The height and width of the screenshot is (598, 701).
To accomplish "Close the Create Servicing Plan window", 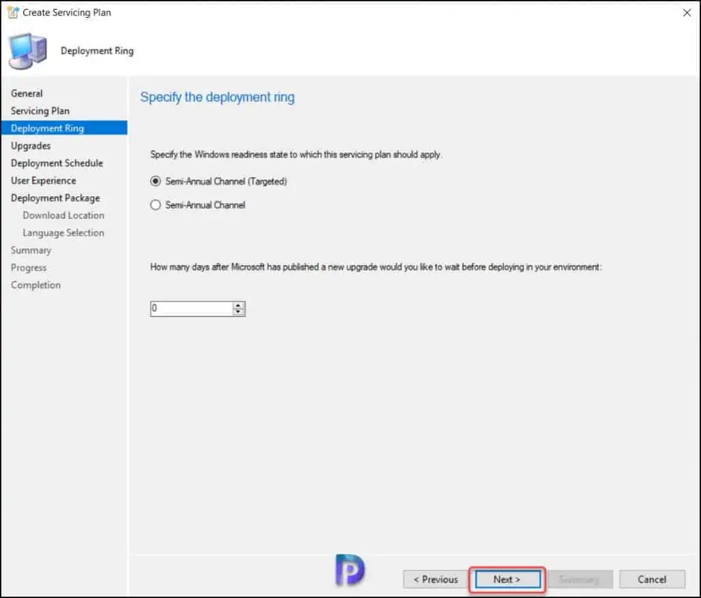I will [687, 13].
